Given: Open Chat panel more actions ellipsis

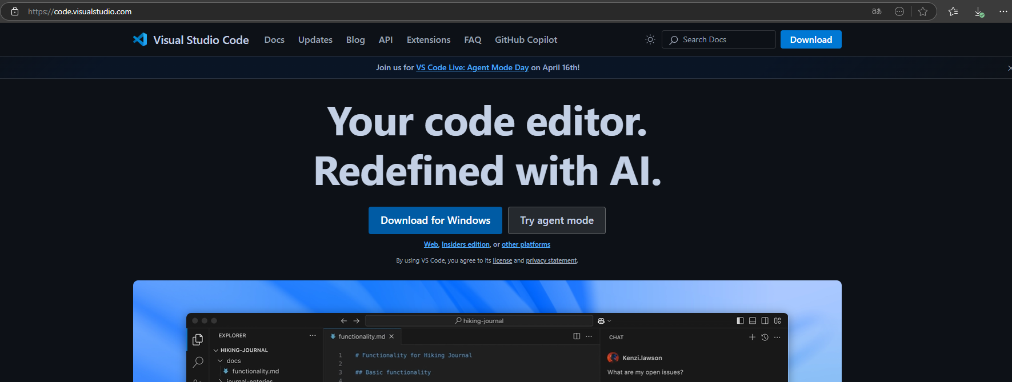Looking at the screenshot, I should (x=777, y=337).
